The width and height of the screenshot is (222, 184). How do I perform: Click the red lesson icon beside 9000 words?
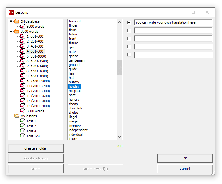(x=22, y=26)
